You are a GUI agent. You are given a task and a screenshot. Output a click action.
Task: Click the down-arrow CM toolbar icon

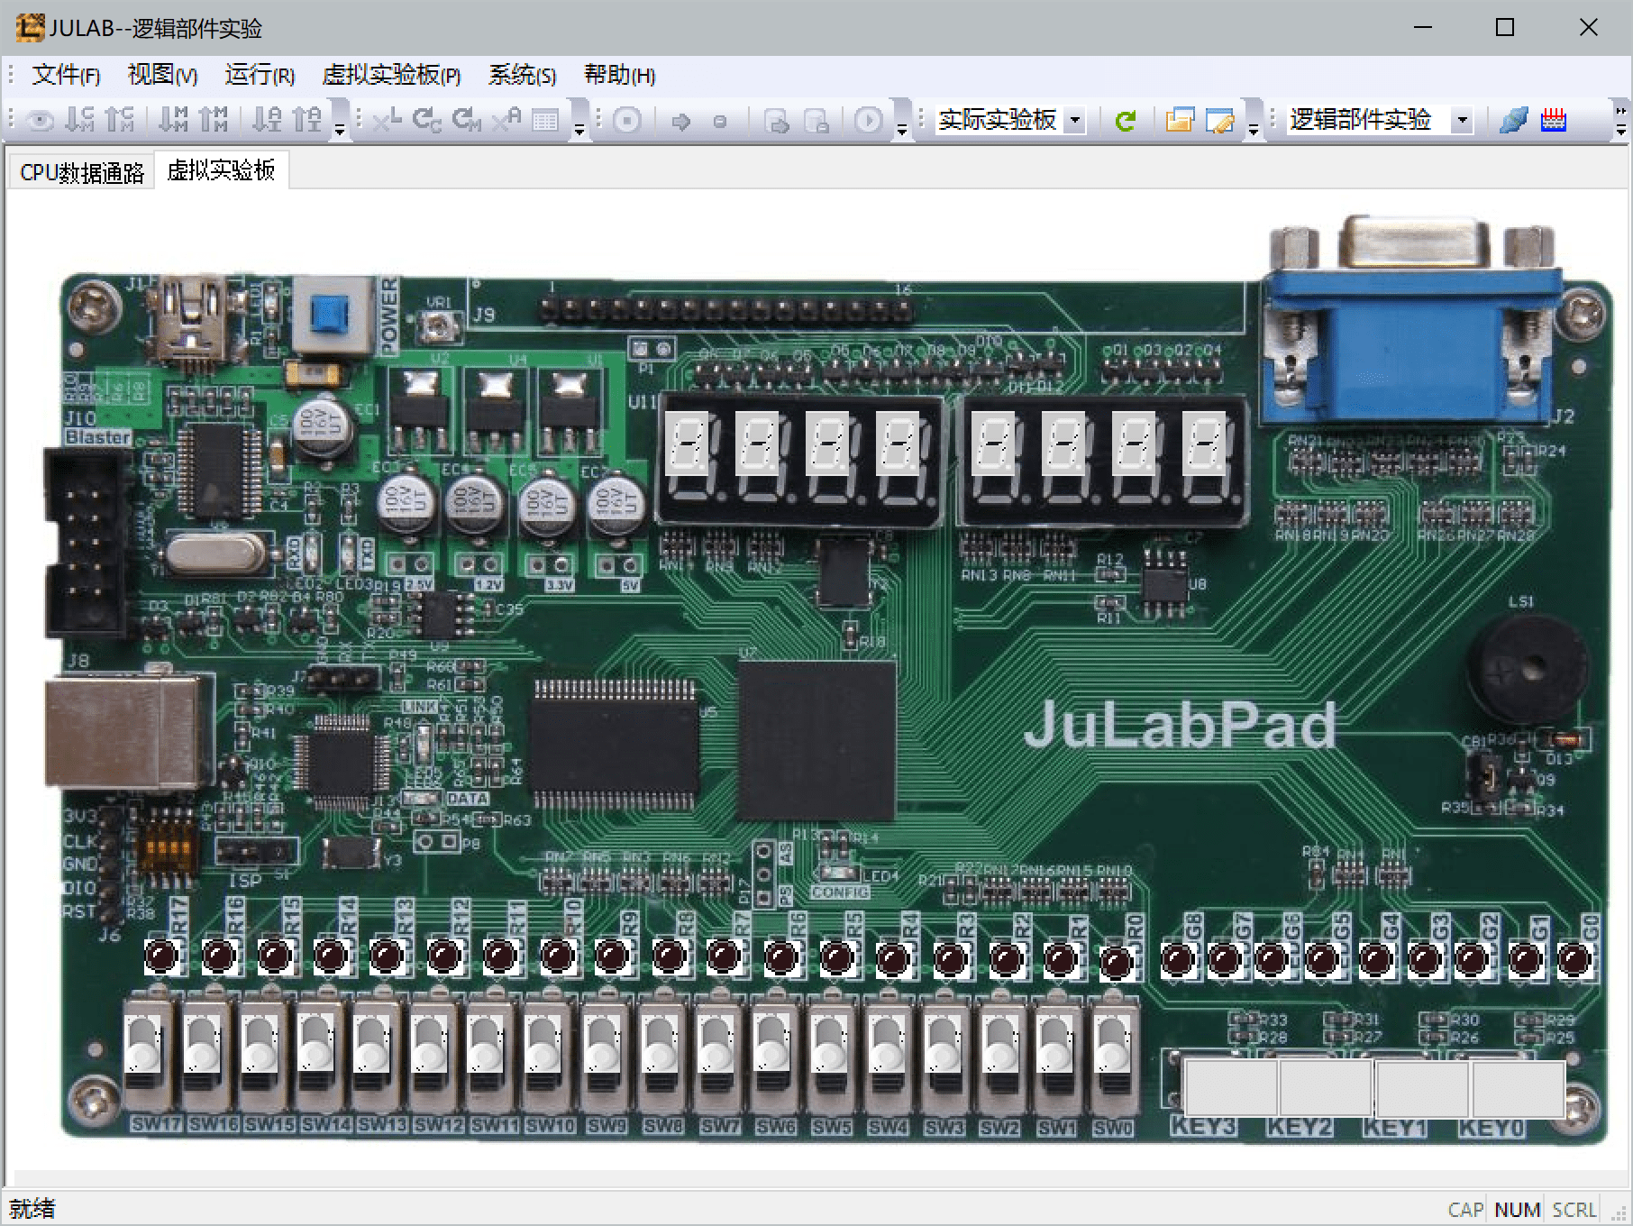80,120
